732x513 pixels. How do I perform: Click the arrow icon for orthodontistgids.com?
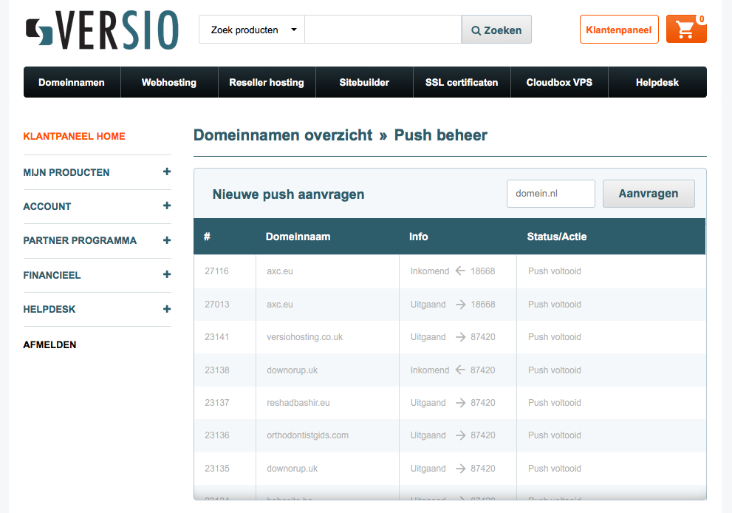460,435
